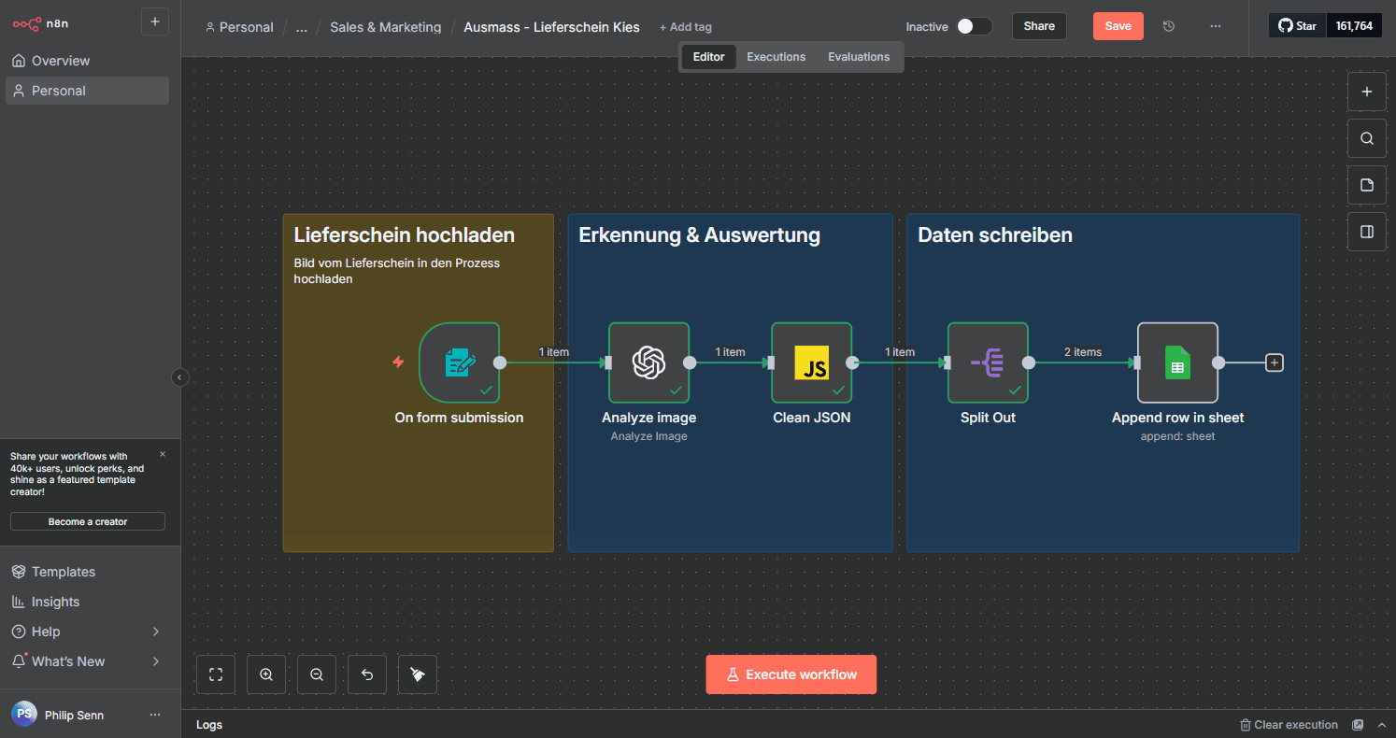Select Personal in the left sidebar

[87, 91]
